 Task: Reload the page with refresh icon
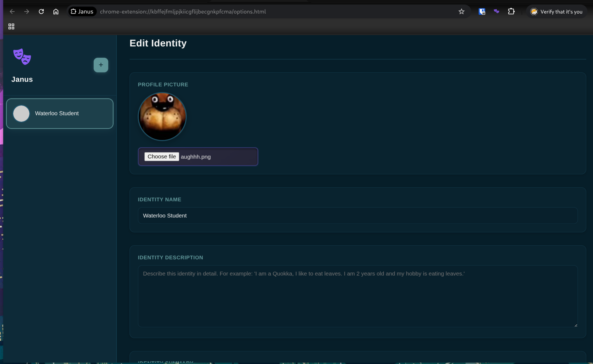pos(41,12)
